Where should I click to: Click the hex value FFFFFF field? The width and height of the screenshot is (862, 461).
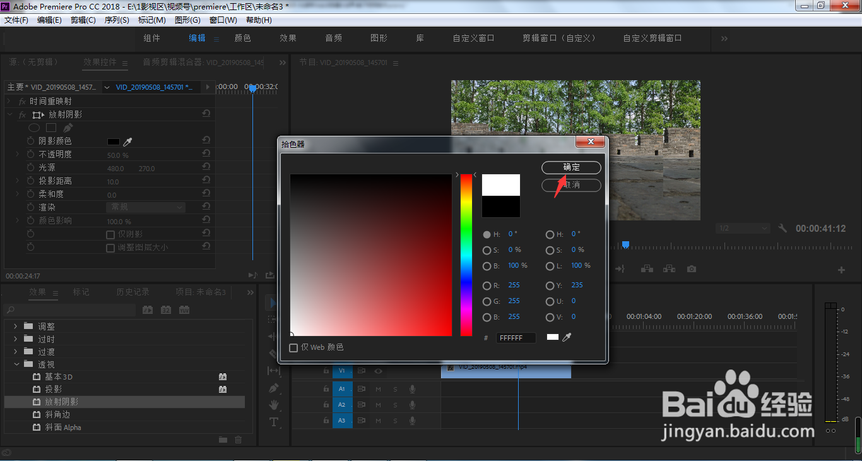pos(516,338)
